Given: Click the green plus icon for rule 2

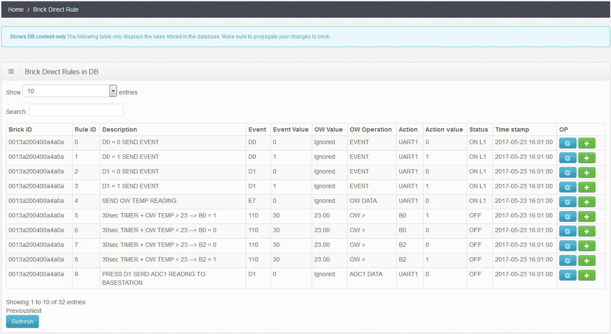Looking at the screenshot, I should coord(586,173).
